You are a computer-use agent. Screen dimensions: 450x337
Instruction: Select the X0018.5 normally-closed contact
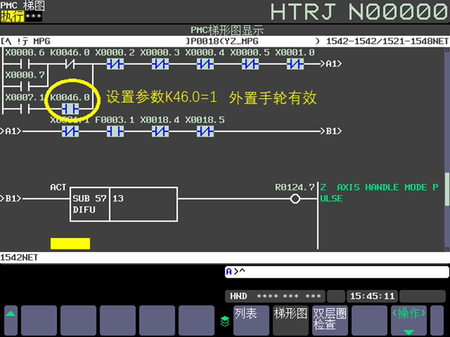tap(205, 131)
